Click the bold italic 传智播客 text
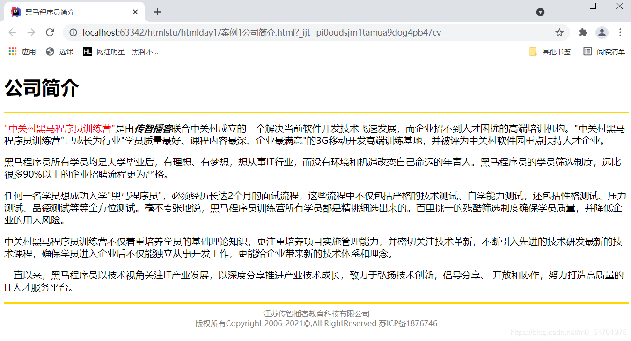 [153, 128]
